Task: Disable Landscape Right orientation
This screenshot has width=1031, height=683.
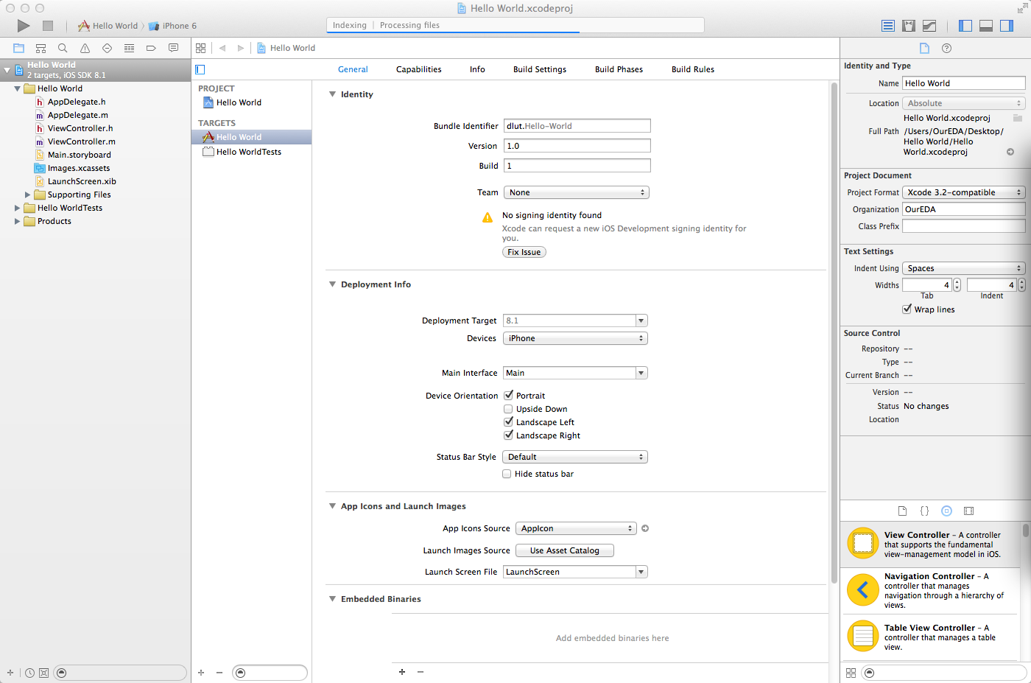Action: (508, 435)
